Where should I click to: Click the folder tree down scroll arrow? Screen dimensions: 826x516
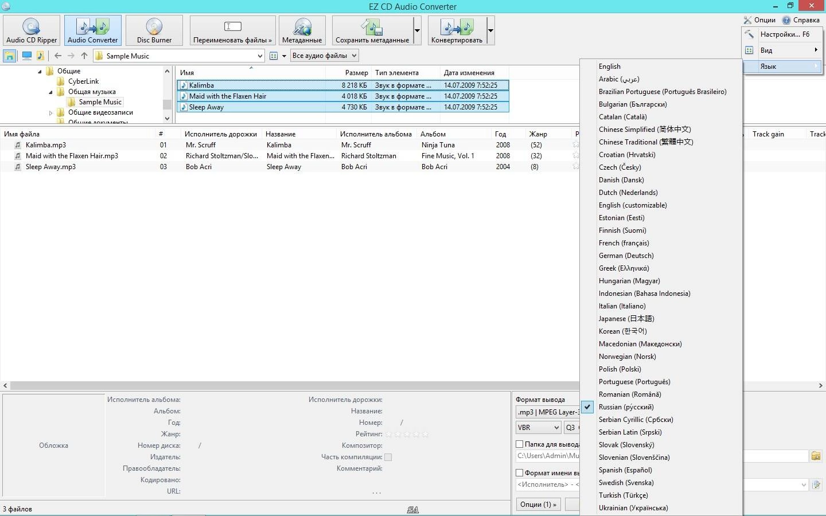(167, 119)
